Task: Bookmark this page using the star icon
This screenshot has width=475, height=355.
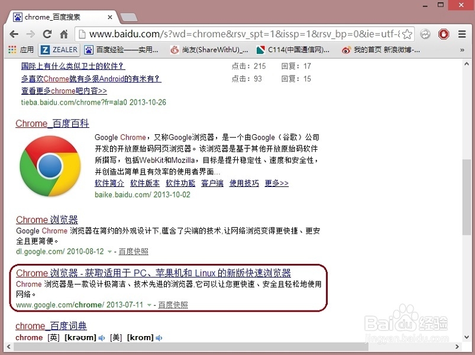Action: click(x=407, y=34)
